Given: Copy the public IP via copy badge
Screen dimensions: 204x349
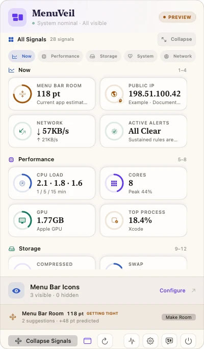Looking at the screenshot, I should (x=120, y=101).
